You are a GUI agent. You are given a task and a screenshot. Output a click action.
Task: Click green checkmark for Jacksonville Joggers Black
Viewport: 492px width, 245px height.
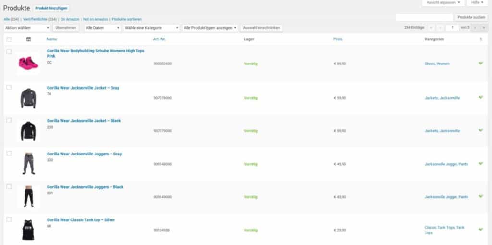[481, 196]
